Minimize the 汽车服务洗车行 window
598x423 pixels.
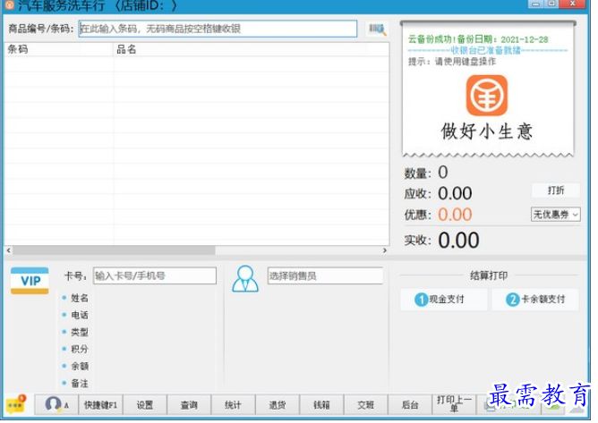[x=536, y=4]
